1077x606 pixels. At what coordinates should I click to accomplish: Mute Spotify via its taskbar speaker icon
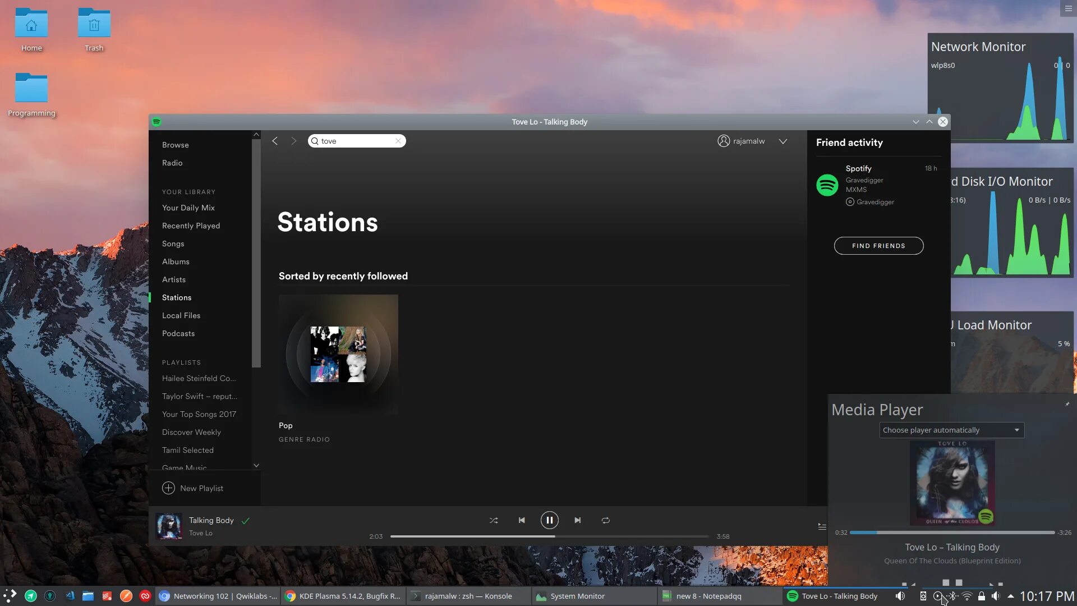[x=900, y=596]
